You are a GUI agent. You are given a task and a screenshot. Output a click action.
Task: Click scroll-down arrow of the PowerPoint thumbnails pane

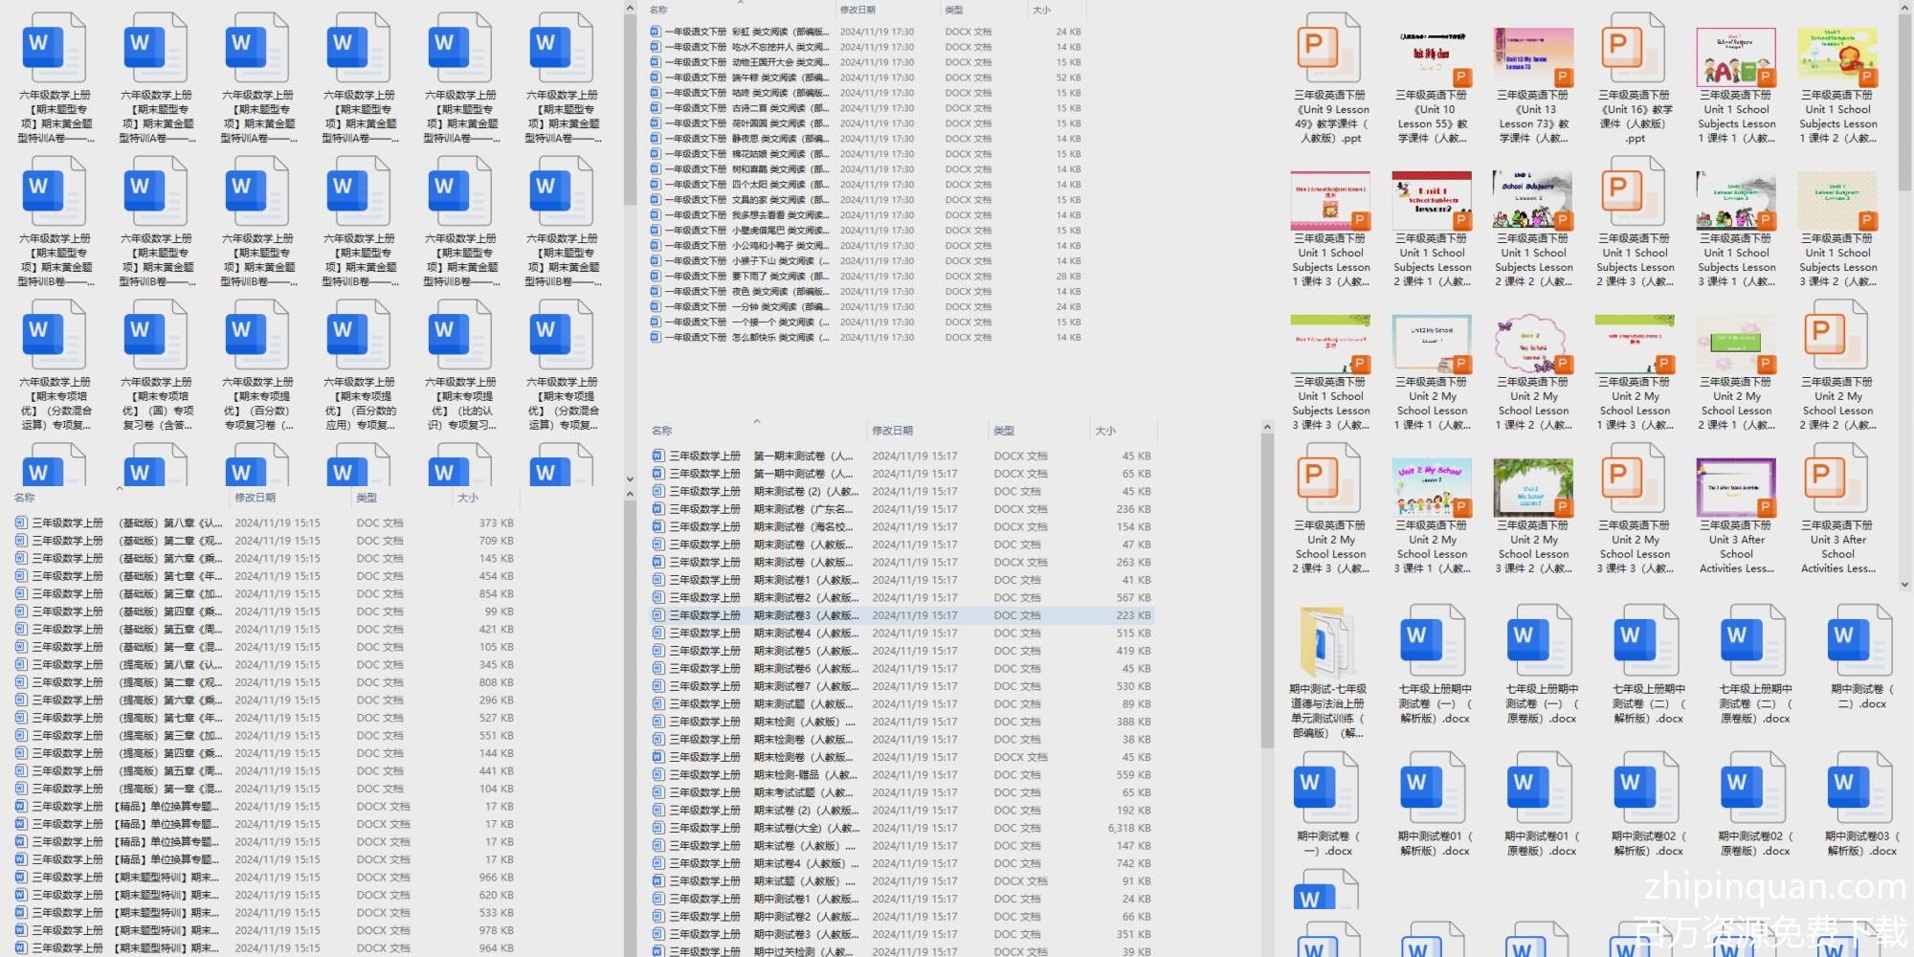click(x=1905, y=583)
